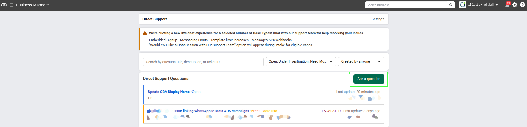Open the hamburger navigation menu
The height and width of the screenshot is (127, 527).
coord(11,5)
